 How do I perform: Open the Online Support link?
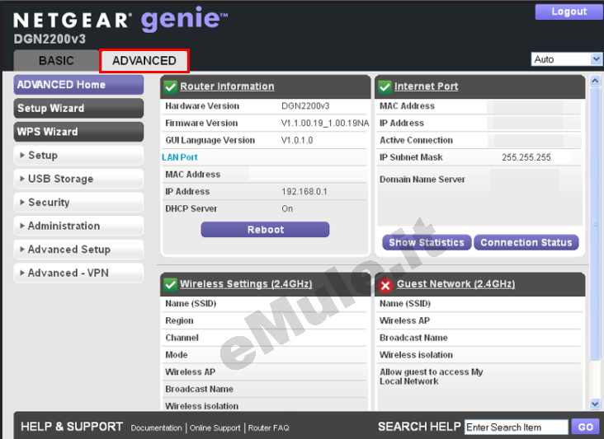215,427
